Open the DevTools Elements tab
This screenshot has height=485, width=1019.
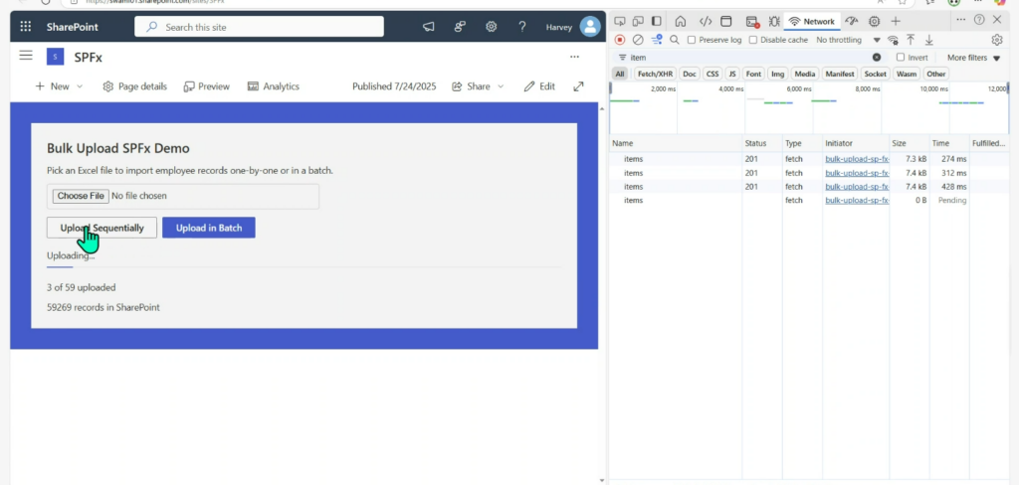pos(706,21)
